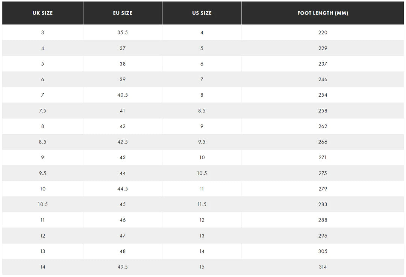The width and height of the screenshot is (406, 277).
Task: Click the foot length 283 cell
Action: [323, 205]
